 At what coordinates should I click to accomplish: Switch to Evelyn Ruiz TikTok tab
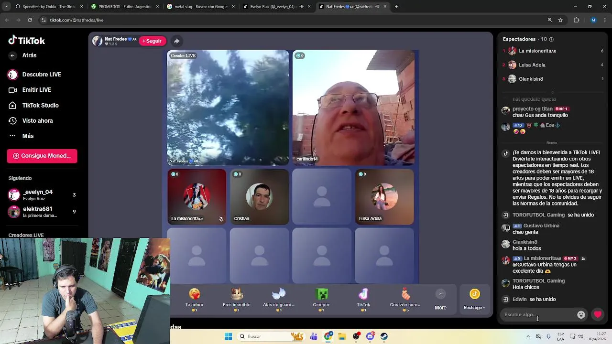(273, 7)
